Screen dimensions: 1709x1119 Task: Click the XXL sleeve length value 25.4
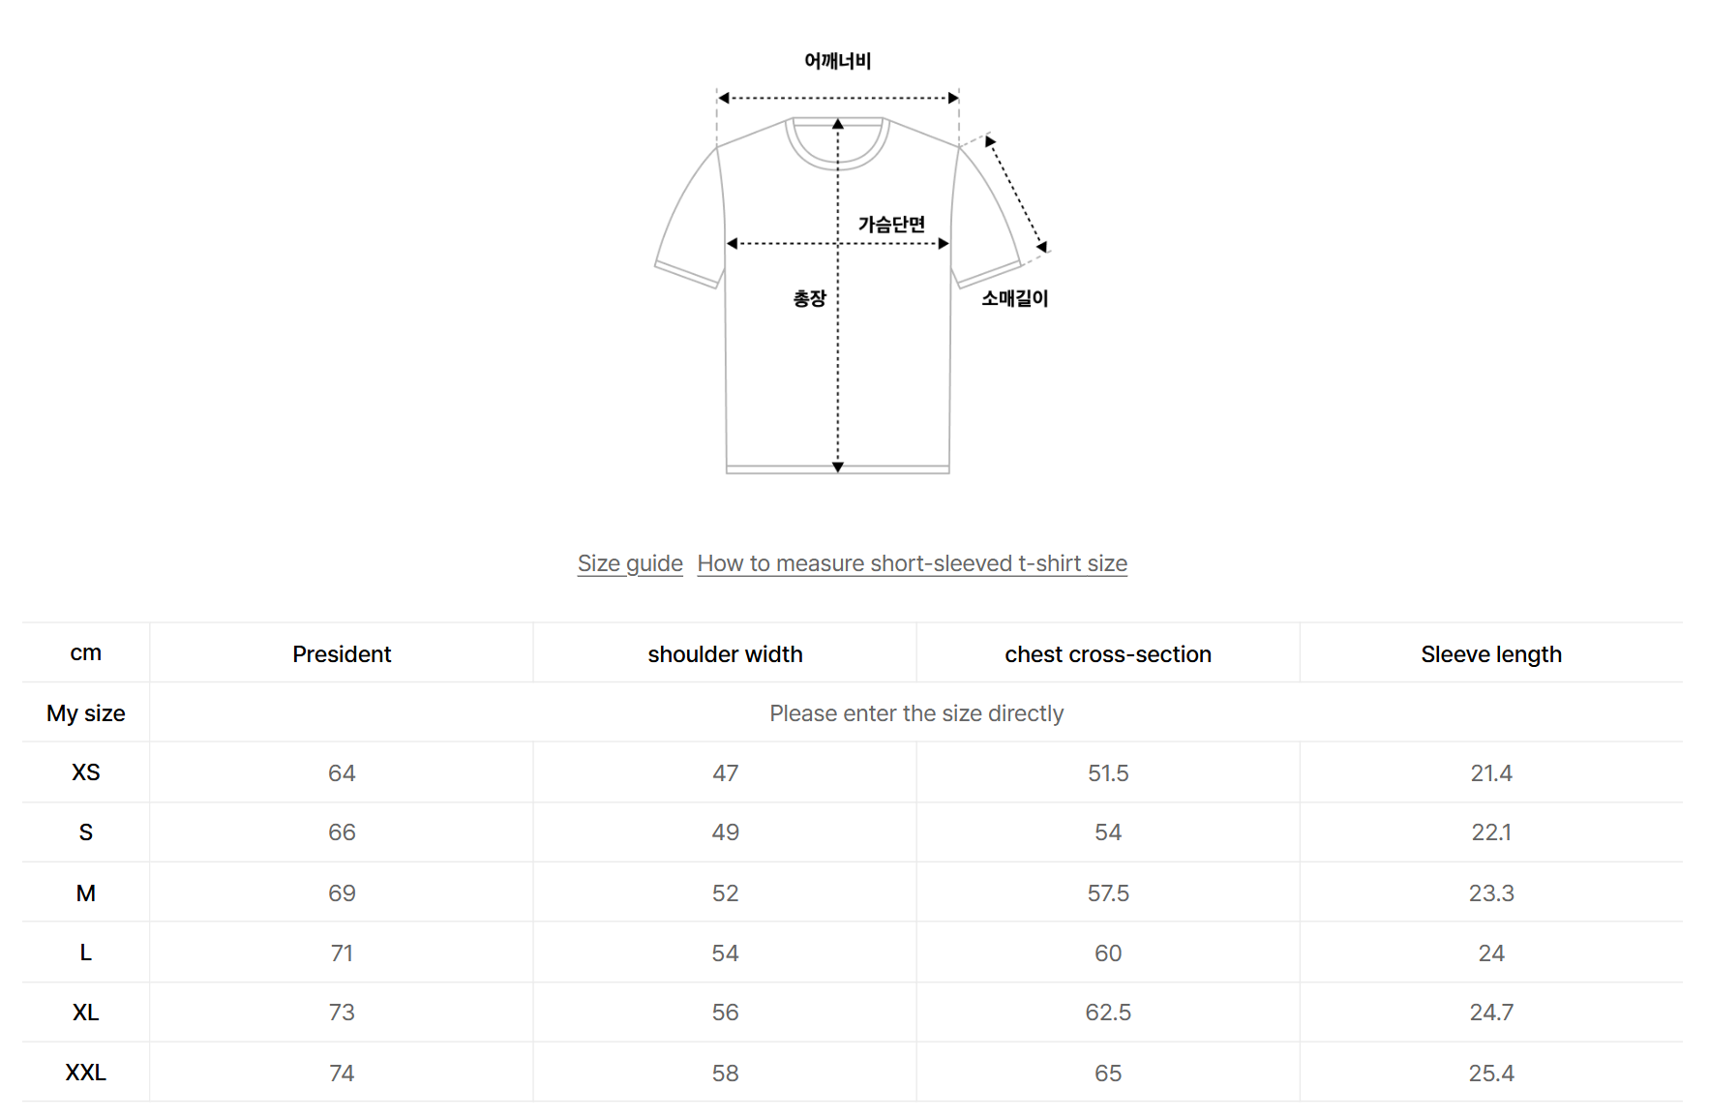click(x=1491, y=1074)
